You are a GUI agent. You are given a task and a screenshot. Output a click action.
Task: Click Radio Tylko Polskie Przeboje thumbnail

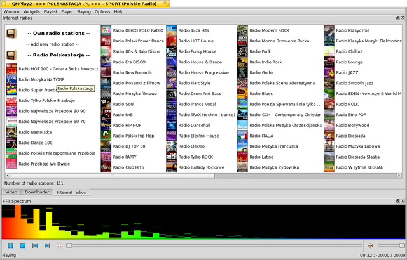click(x=11, y=101)
